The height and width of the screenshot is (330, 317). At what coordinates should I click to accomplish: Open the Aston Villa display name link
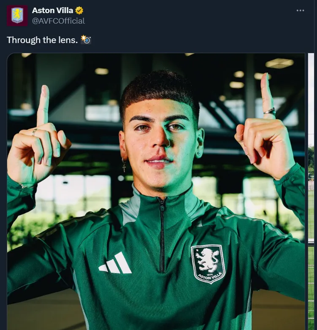point(52,11)
